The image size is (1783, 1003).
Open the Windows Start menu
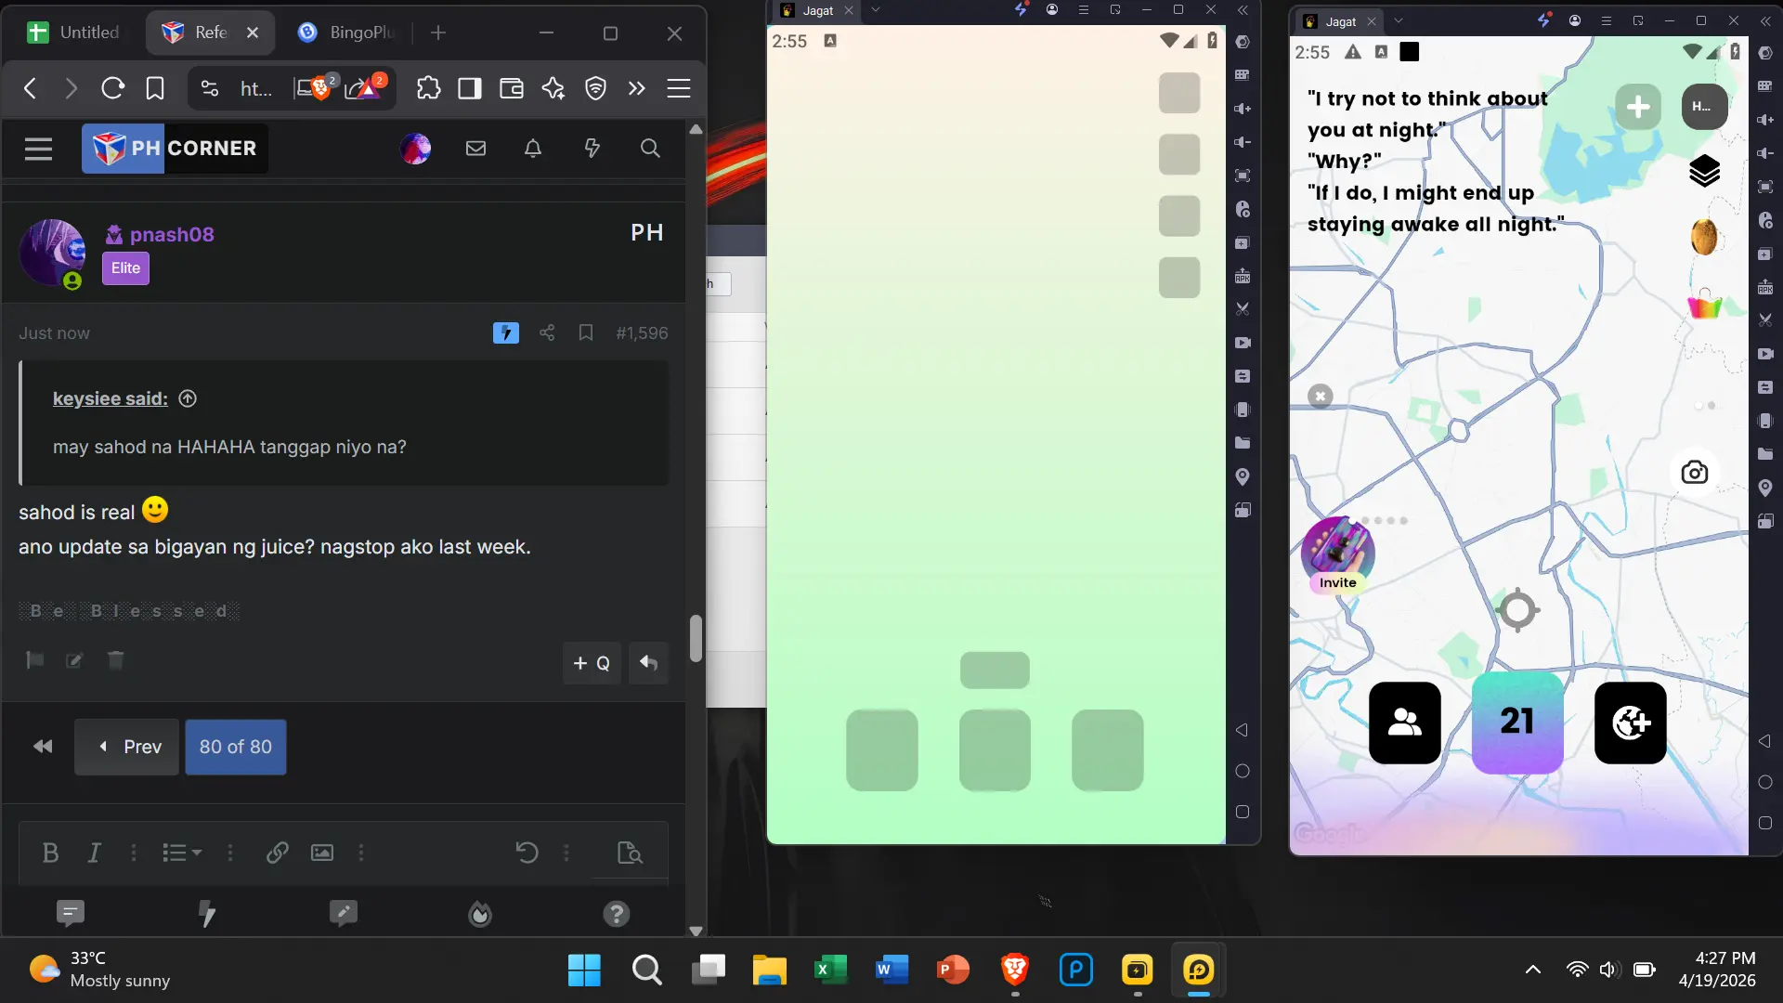click(584, 970)
